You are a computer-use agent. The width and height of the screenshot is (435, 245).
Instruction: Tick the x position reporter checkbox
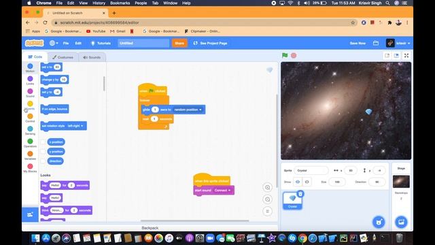(x=43, y=142)
